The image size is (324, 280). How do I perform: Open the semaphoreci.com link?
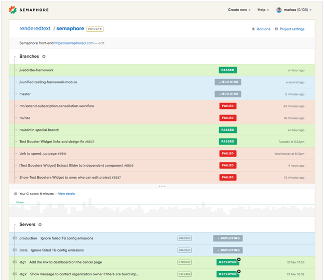coord(73,43)
